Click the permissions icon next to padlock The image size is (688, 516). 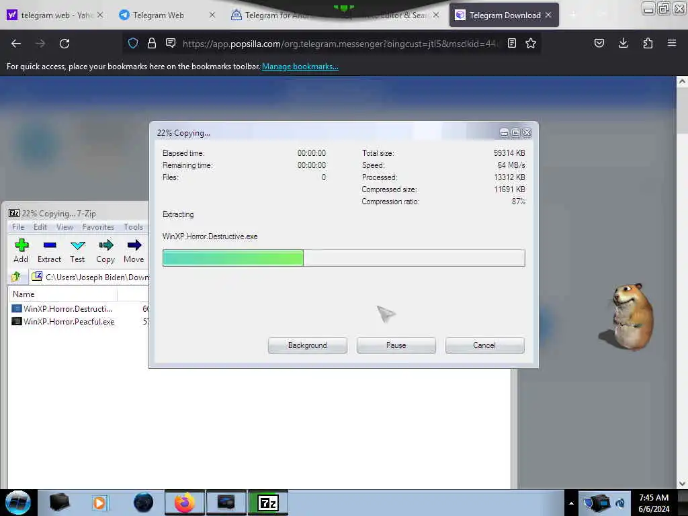[171, 43]
